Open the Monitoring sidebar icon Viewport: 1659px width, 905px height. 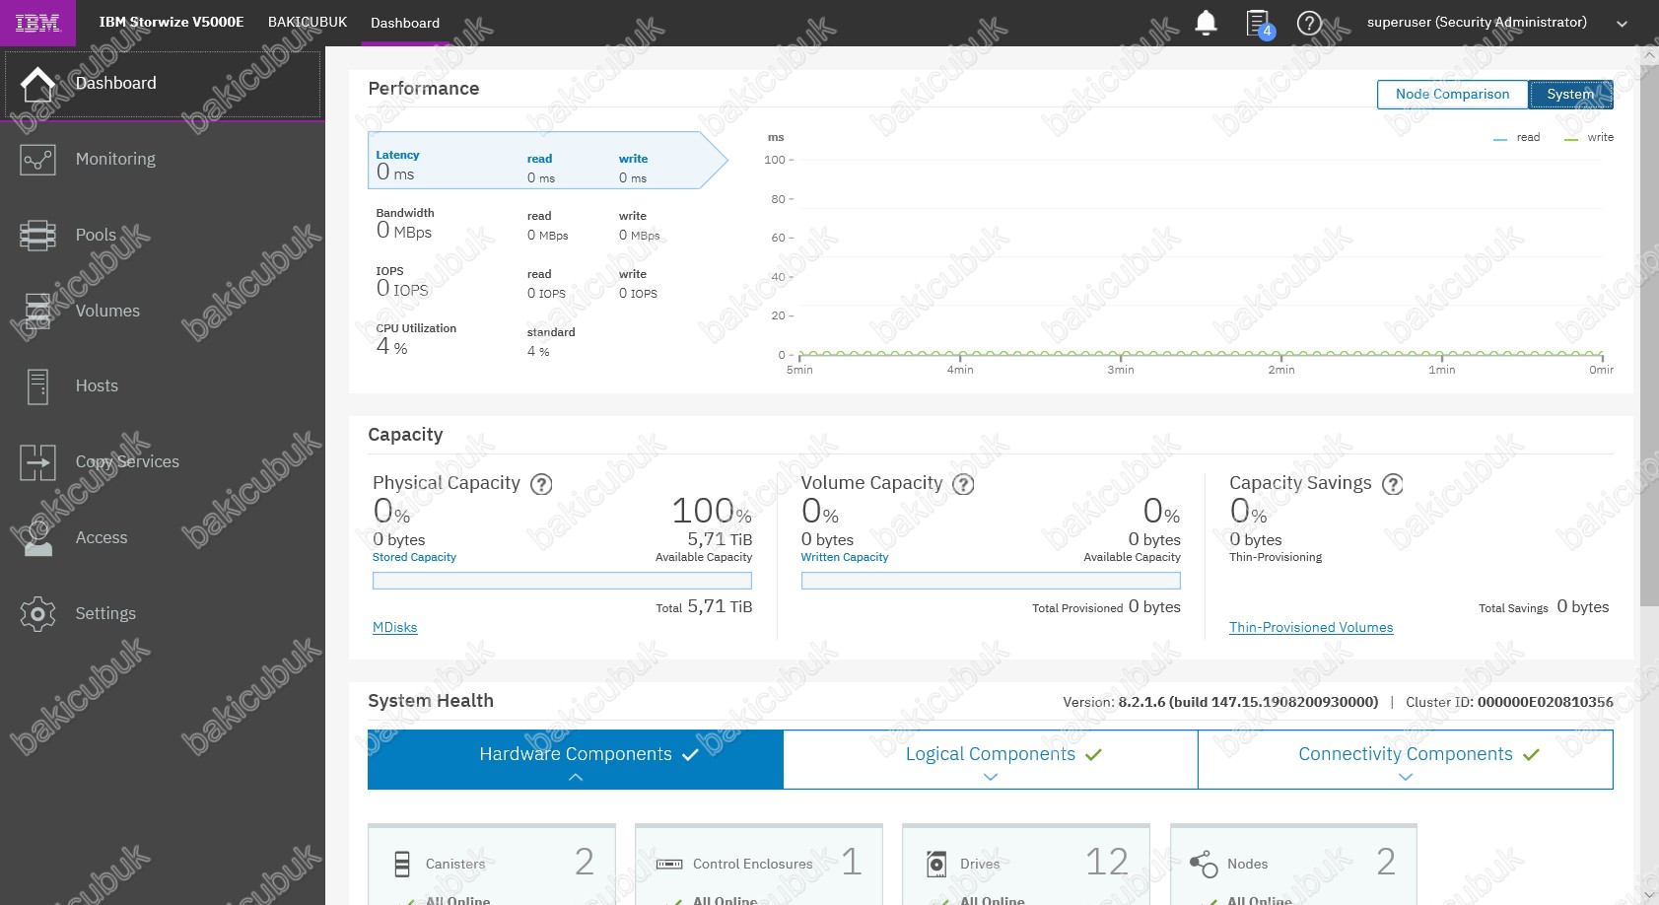37,160
